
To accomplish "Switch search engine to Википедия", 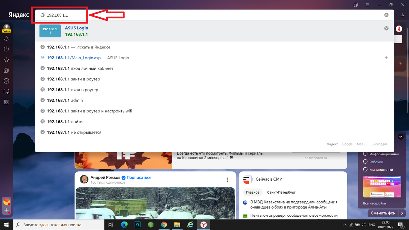I will pos(379,144).
